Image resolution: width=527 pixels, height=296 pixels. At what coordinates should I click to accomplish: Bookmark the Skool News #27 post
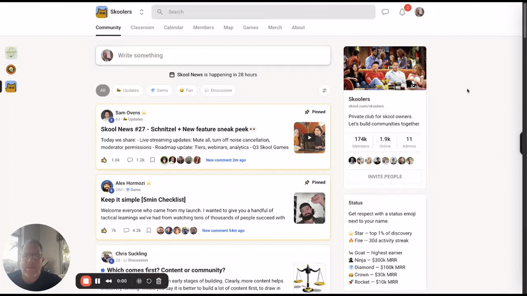152,160
